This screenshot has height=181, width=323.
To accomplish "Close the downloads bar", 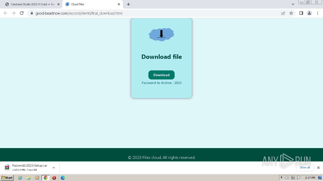I will click(x=318, y=168).
